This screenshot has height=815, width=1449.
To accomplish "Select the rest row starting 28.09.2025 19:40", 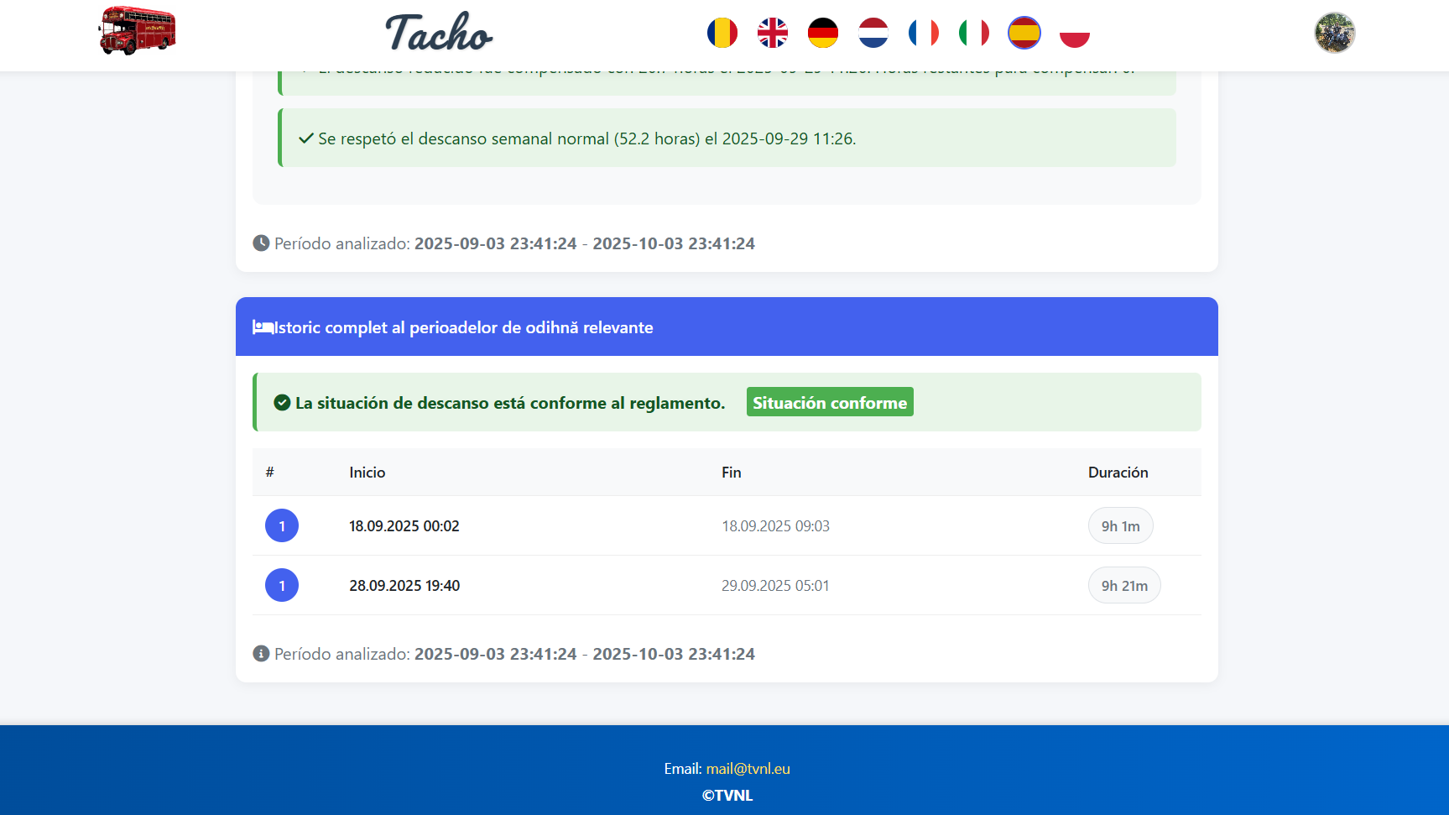I will [404, 586].
